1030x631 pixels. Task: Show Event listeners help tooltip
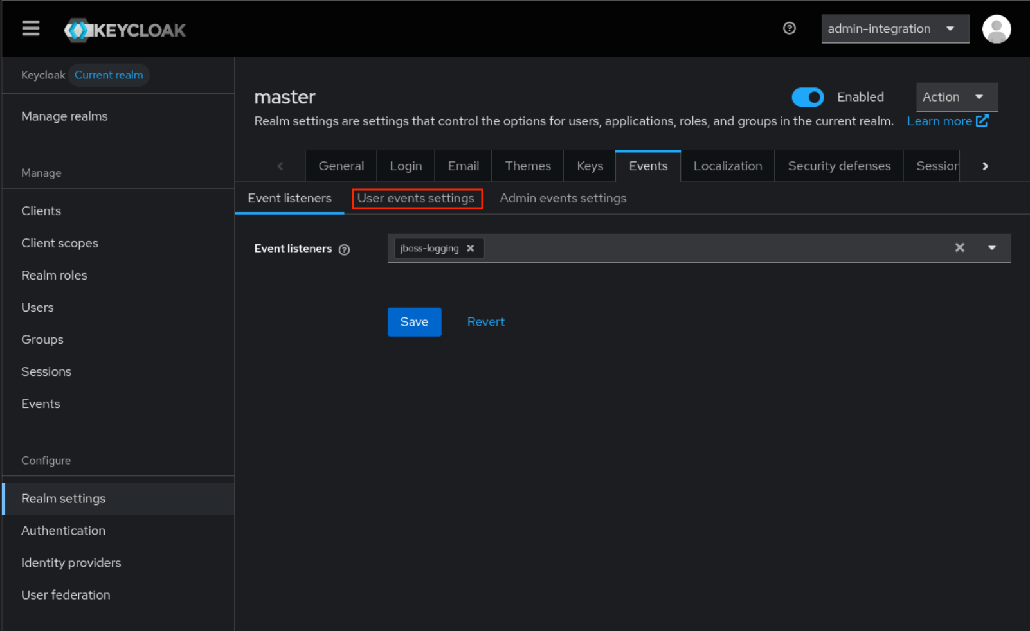(345, 250)
